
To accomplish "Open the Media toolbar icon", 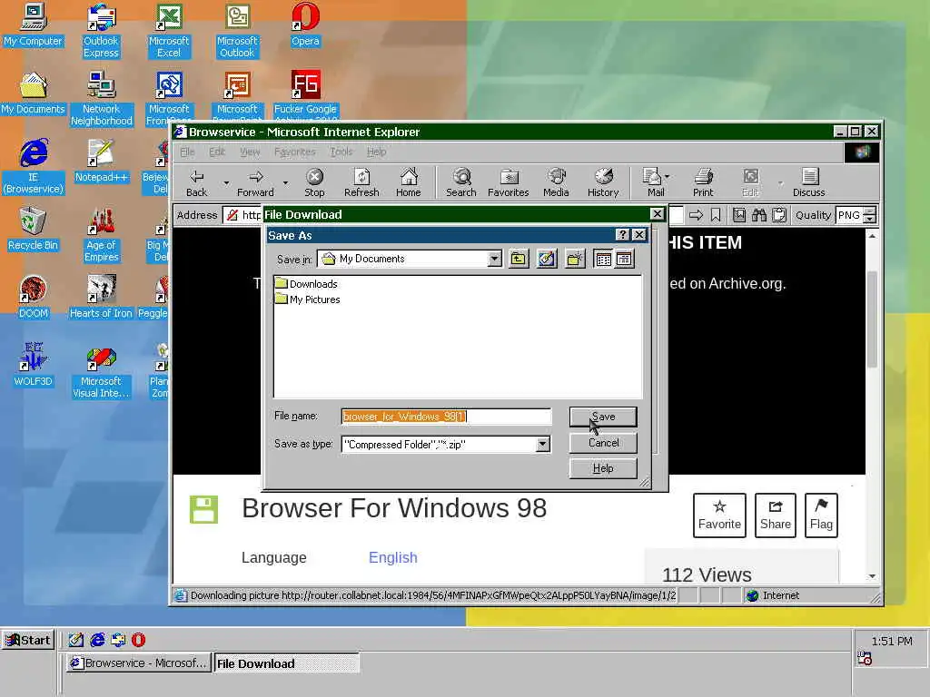I will (x=556, y=182).
